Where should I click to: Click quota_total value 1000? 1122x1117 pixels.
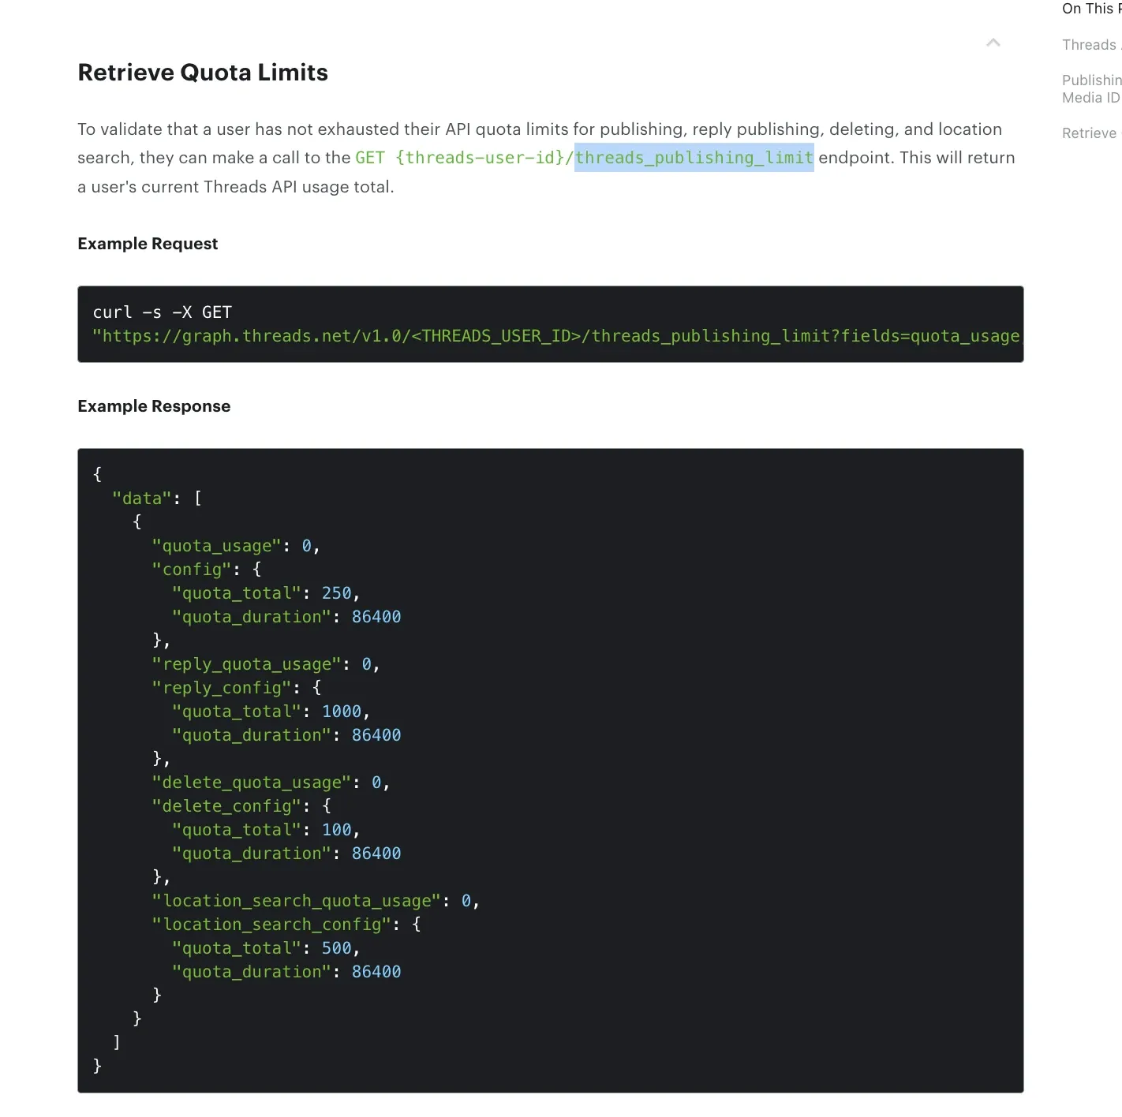click(342, 712)
